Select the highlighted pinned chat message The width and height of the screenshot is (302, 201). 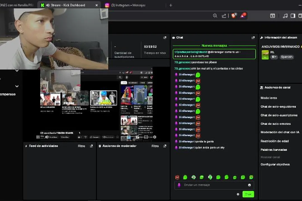click(x=214, y=54)
